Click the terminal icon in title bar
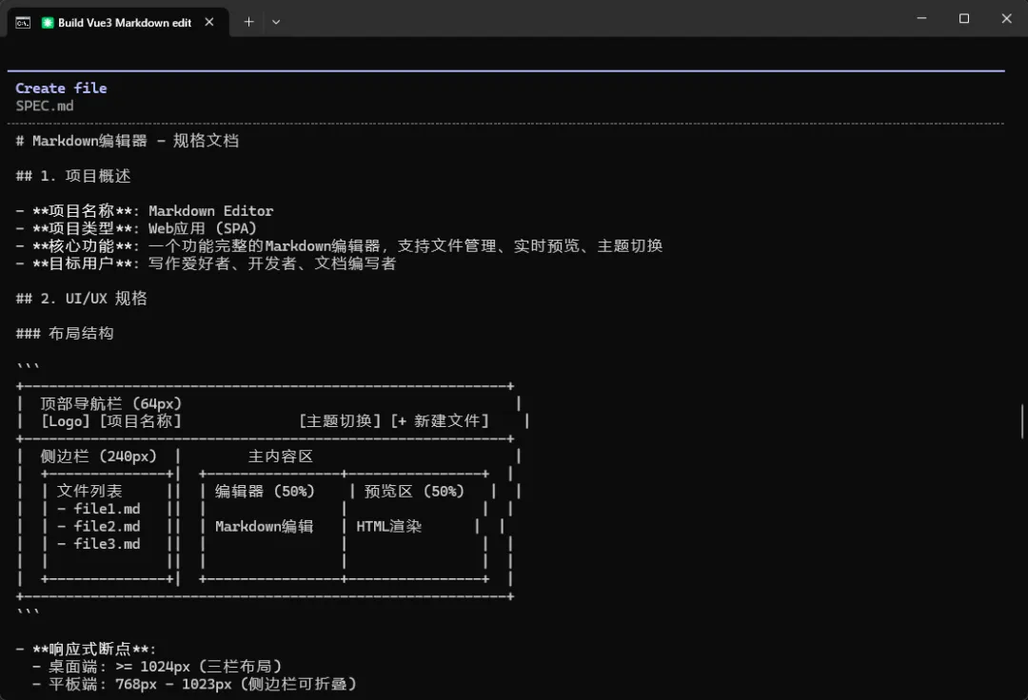The width and height of the screenshot is (1028, 700). (23, 23)
